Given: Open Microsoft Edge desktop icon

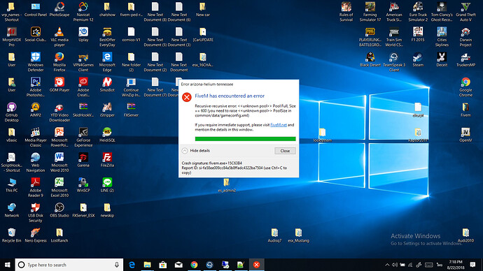Looking at the screenshot, I should [107, 62].
